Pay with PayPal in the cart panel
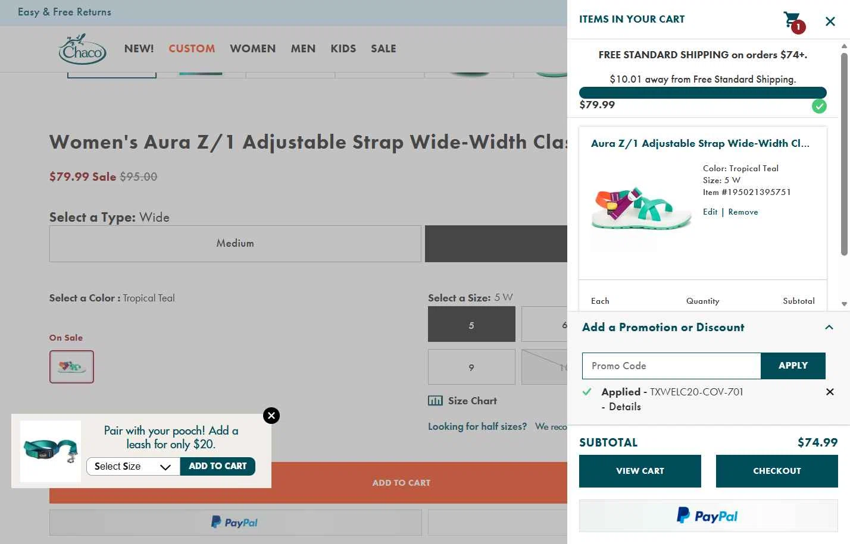The width and height of the screenshot is (850, 544). coord(708,515)
